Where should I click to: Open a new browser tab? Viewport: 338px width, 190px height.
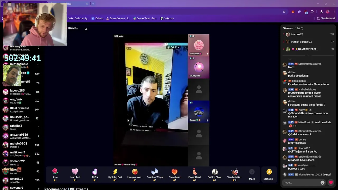point(93,4)
